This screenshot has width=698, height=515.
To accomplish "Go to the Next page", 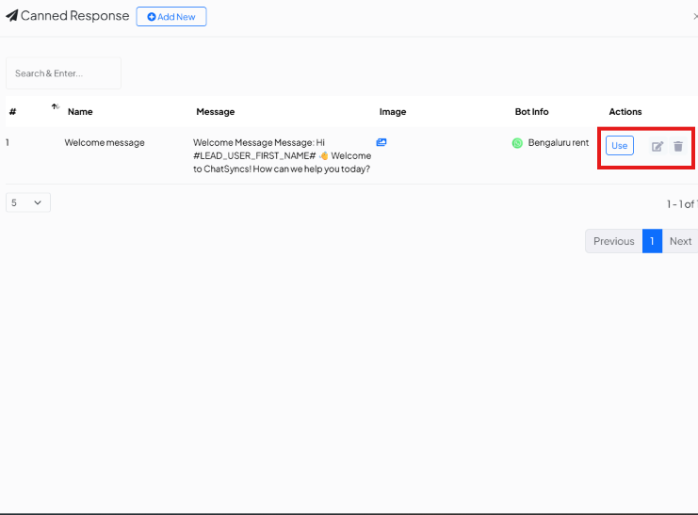I will [680, 241].
